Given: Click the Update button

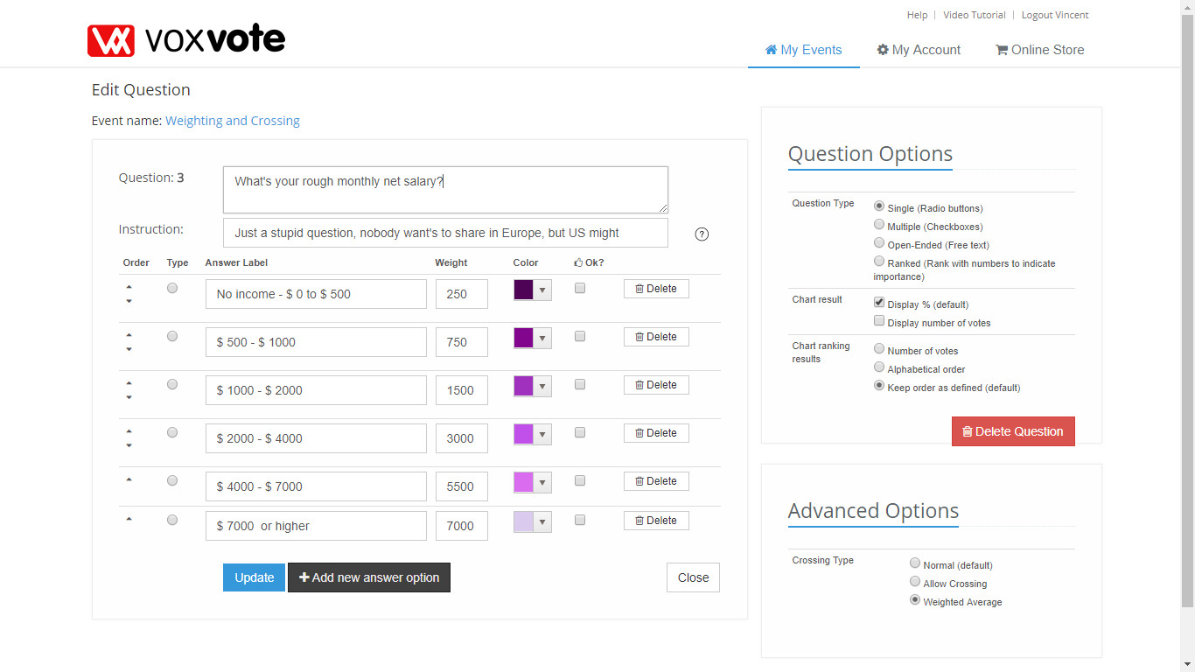Looking at the screenshot, I should point(254,577).
